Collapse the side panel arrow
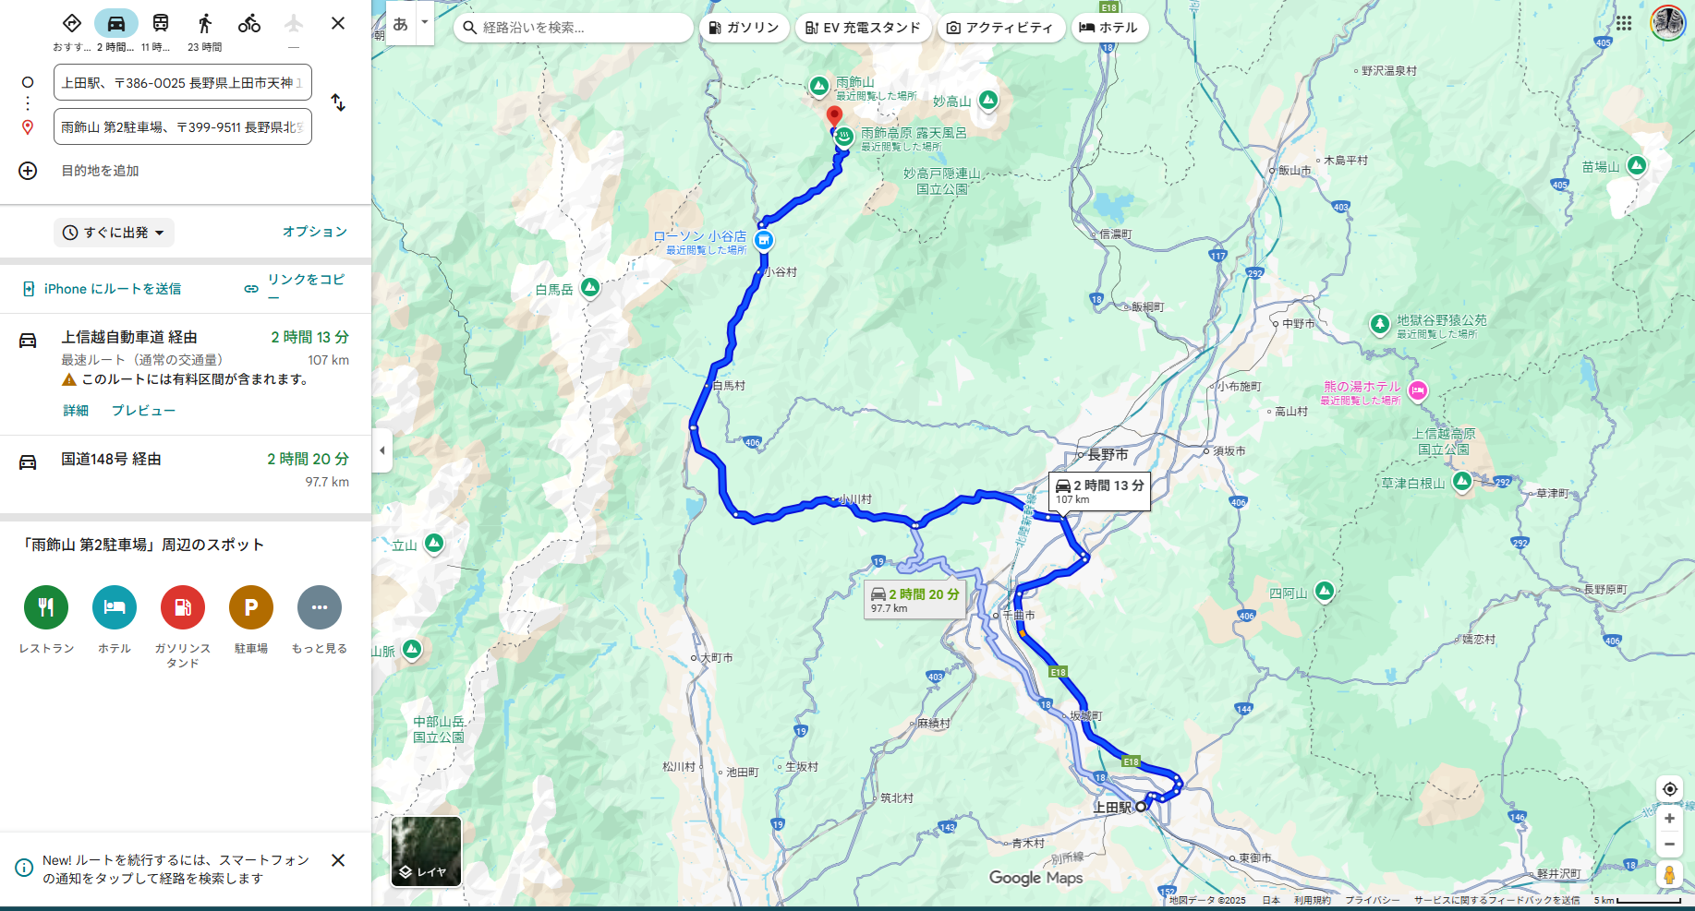The width and height of the screenshot is (1695, 911). pos(382,450)
